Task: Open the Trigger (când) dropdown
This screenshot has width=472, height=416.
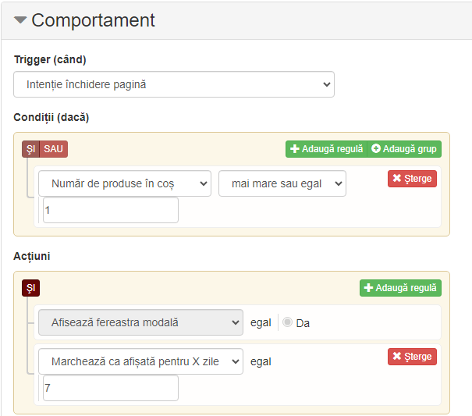Action: coord(174,84)
